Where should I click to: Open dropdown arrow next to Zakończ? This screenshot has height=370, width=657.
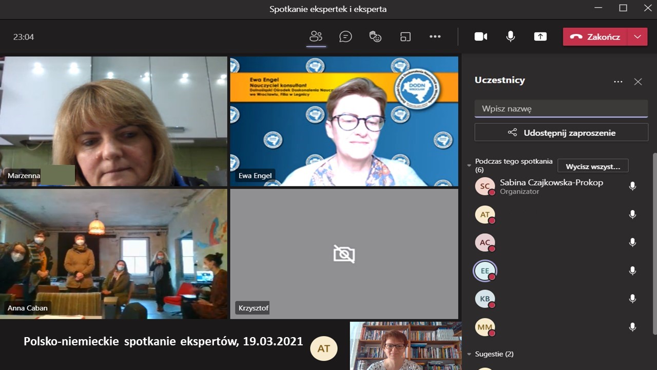[x=637, y=36]
